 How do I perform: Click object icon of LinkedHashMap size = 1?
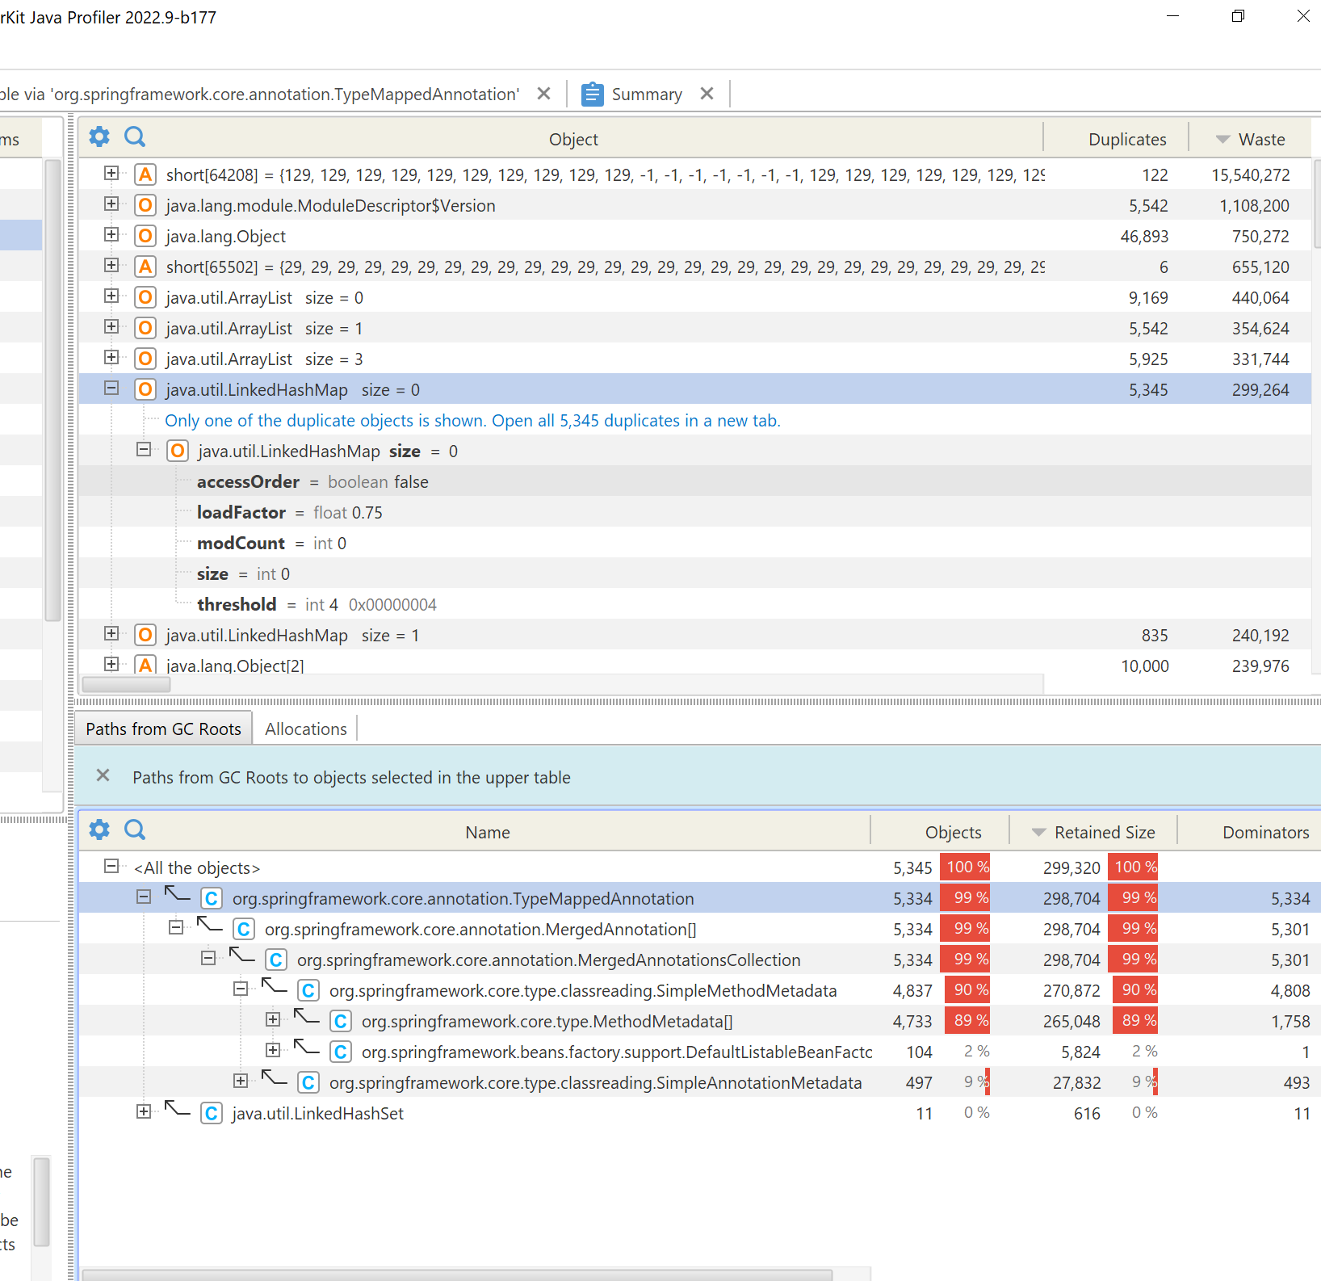[x=145, y=635]
